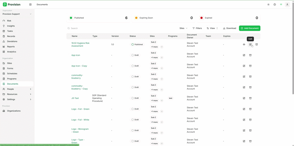This screenshot has width=294, height=146.
Task: Click the Add Document button
Action: point(250,28)
